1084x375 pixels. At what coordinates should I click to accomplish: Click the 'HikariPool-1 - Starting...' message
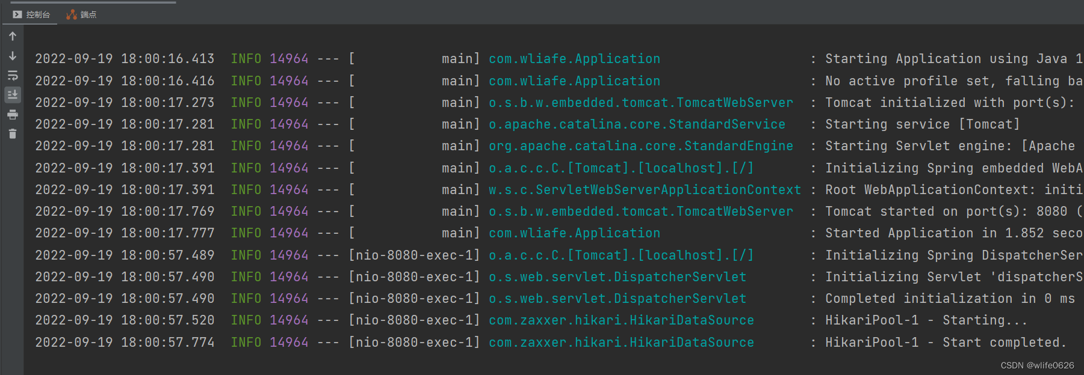coord(926,320)
